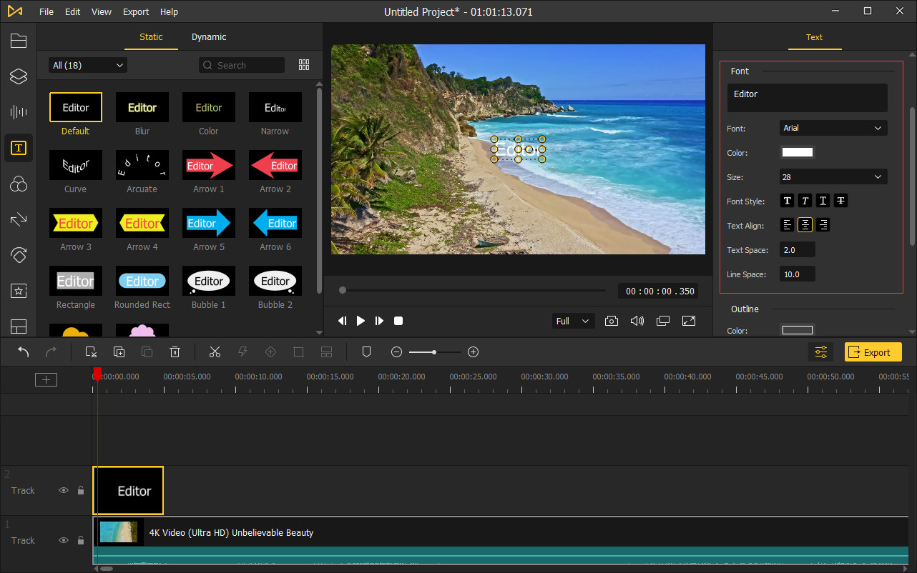Select the Arrow 1 text template
917x573 pixels.
(x=208, y=165)
